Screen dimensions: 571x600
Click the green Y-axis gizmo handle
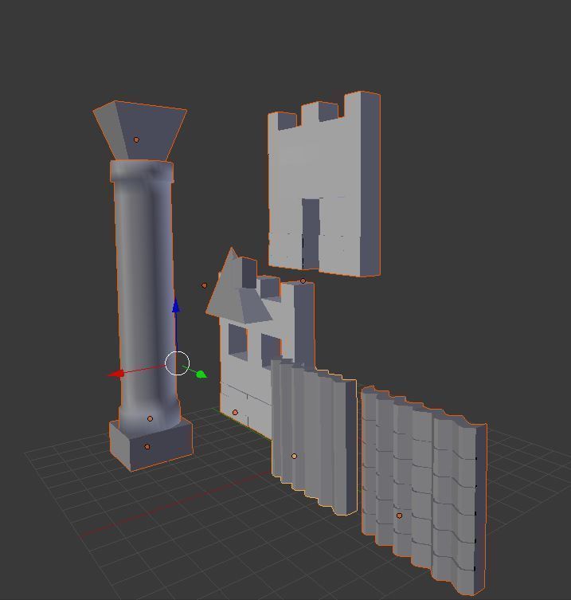201,374
